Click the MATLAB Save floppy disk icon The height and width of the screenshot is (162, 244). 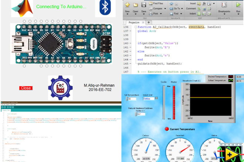[x=143, y=5]
